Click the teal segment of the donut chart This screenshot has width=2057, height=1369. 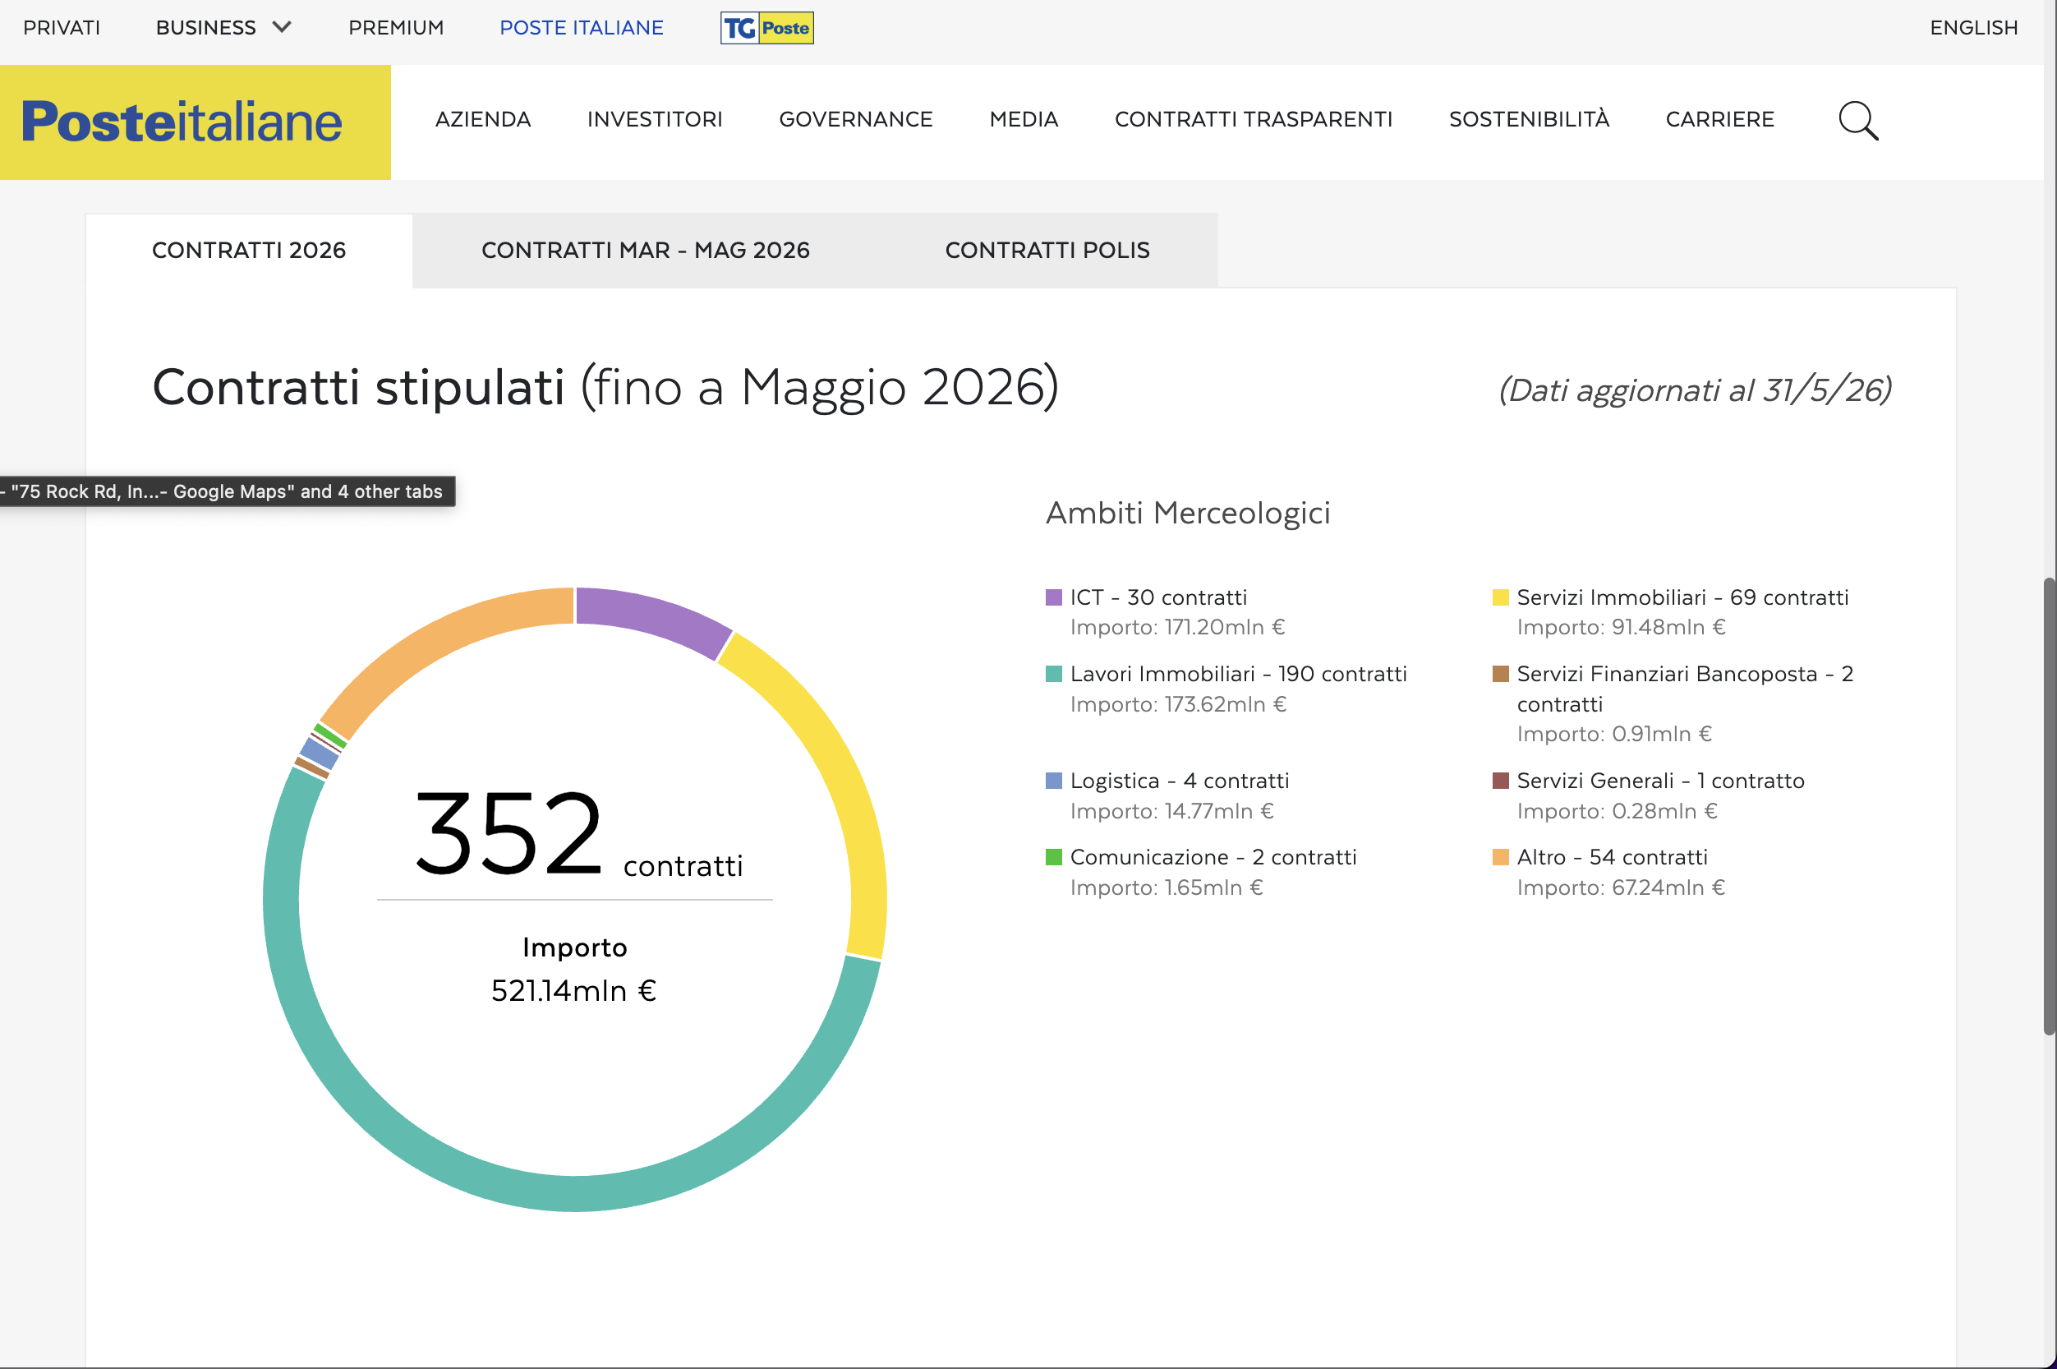click(x=575, y=1193)
